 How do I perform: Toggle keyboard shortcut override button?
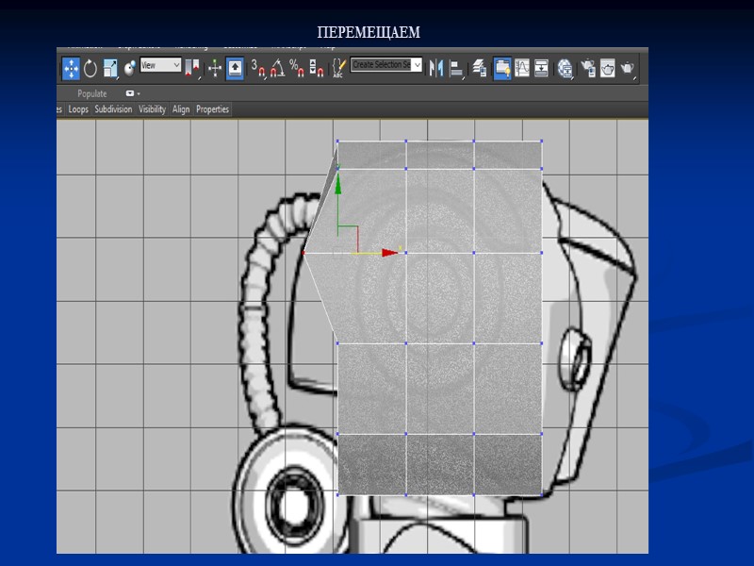(235, 68)
